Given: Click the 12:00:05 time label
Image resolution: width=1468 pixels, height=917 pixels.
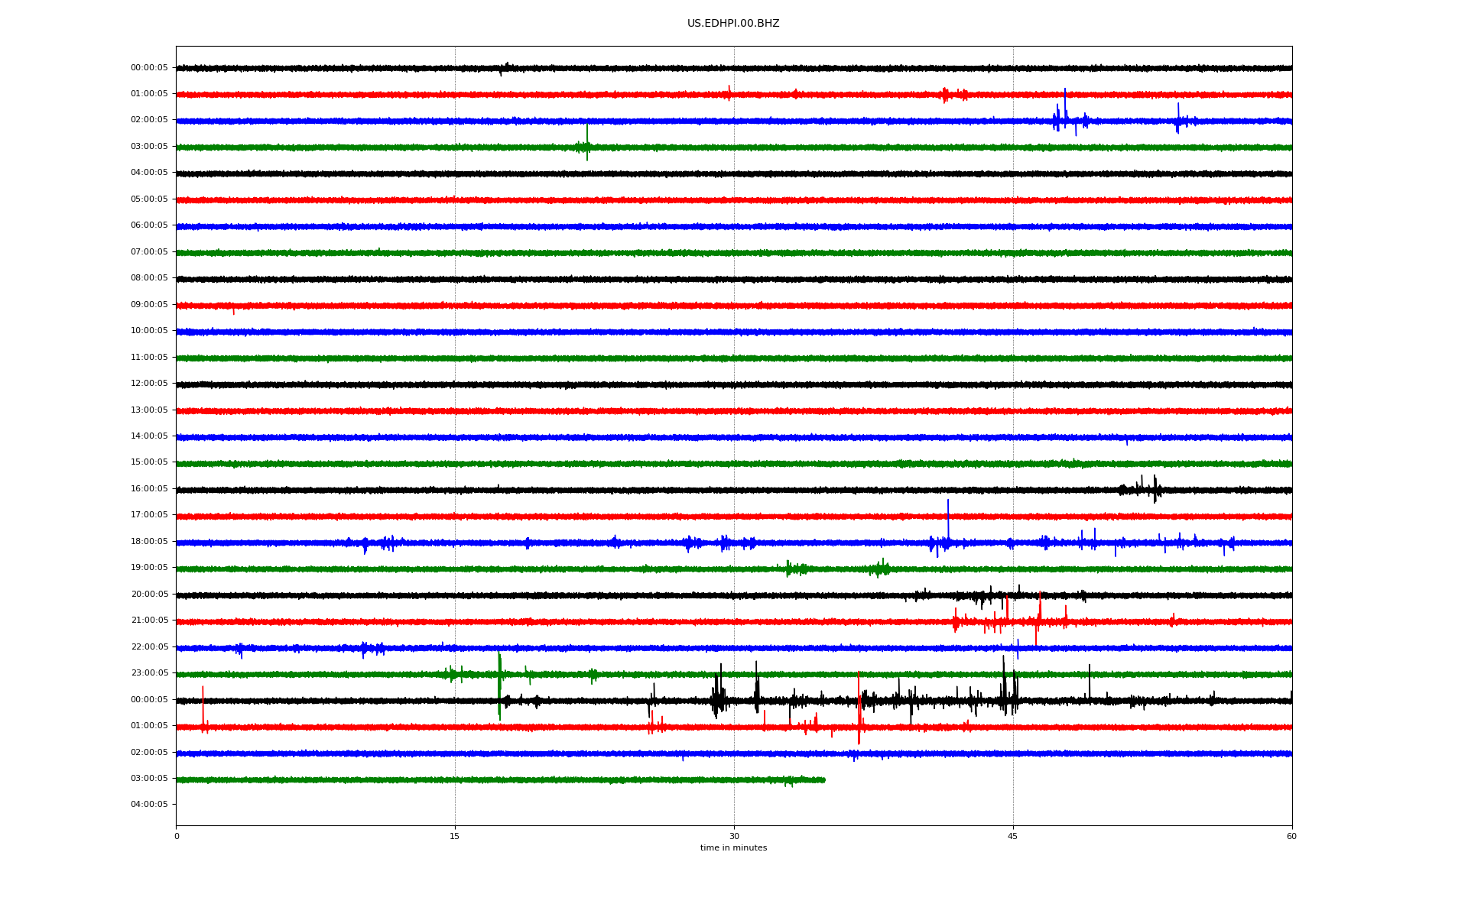Looking at the screenshot, I should pos(149,384).
